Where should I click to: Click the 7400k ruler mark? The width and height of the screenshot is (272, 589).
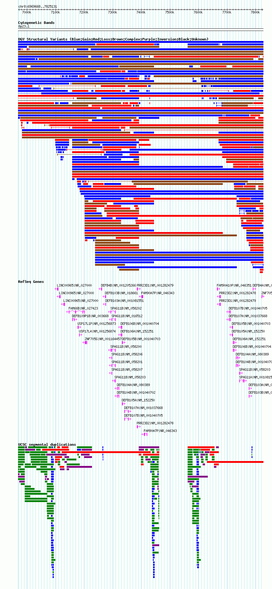141,12
